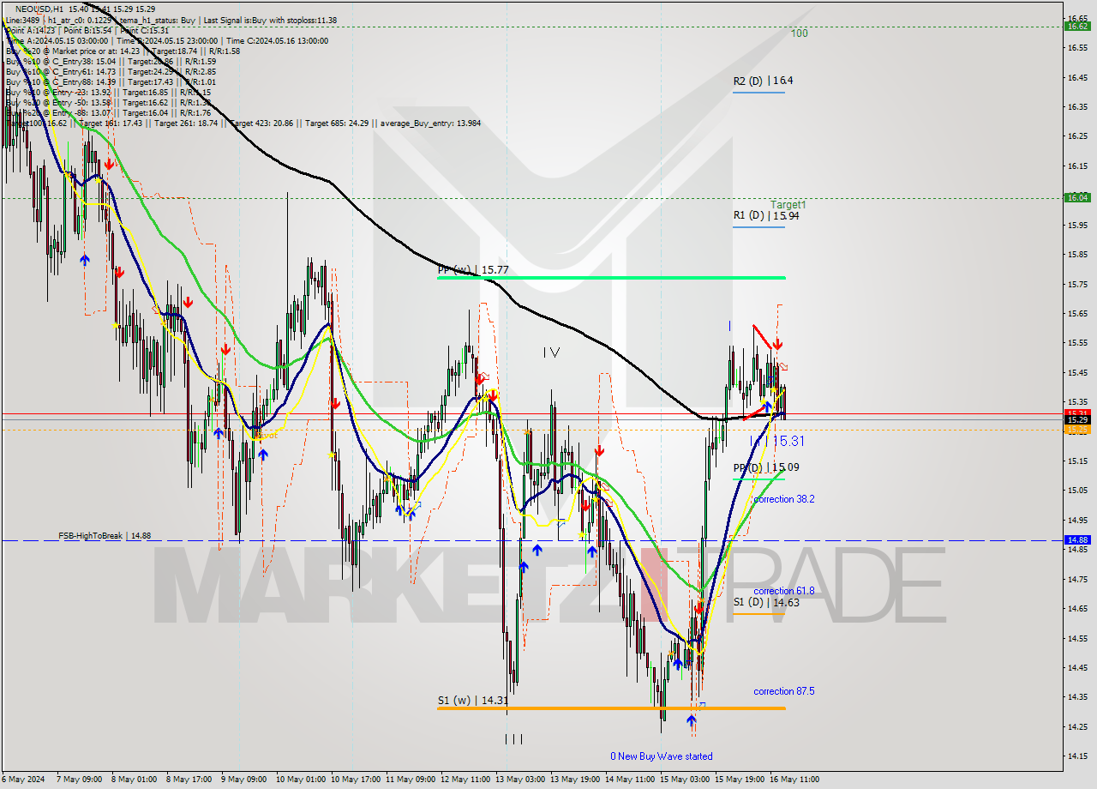
Task: Click the 'R1 (D) | 15.94' resistance label
Action: tap(766, 215)
